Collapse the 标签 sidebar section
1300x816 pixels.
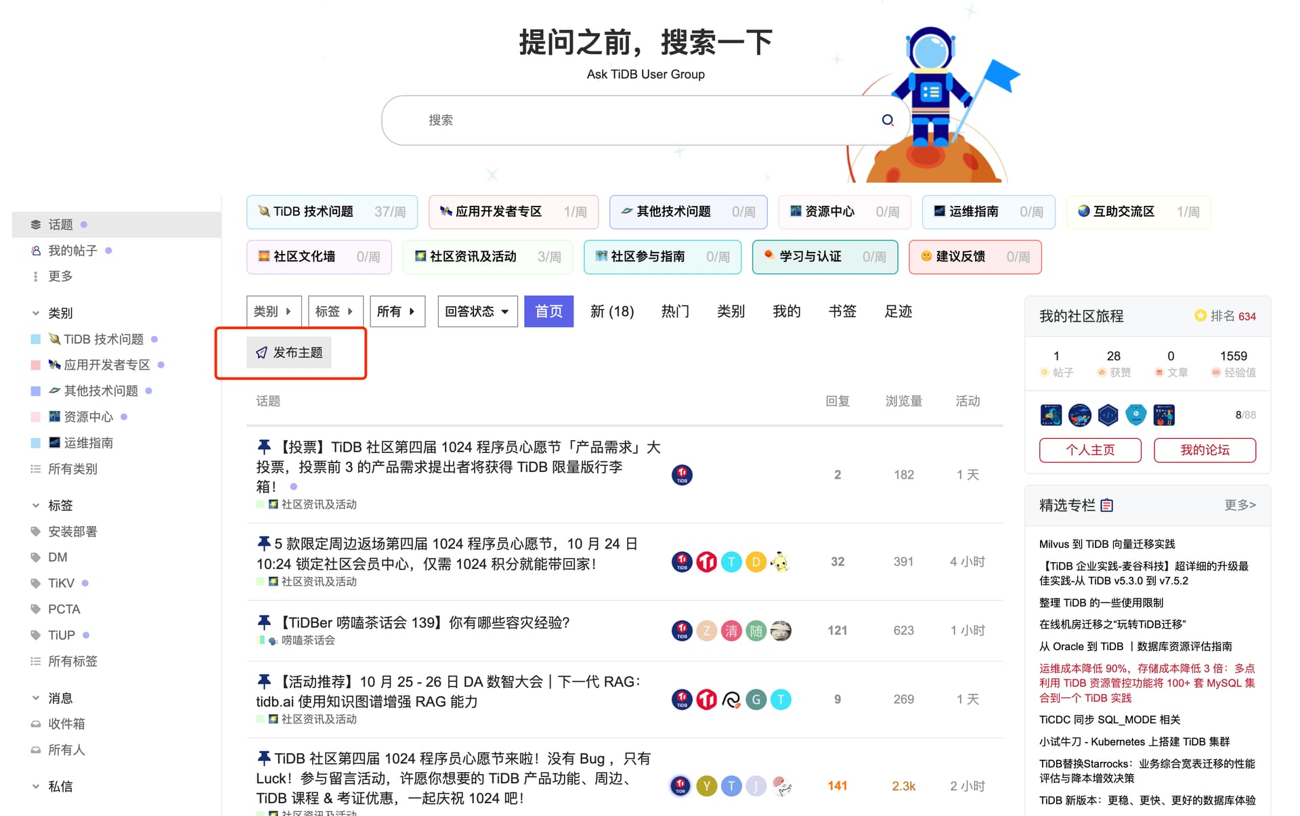point(36,505)
